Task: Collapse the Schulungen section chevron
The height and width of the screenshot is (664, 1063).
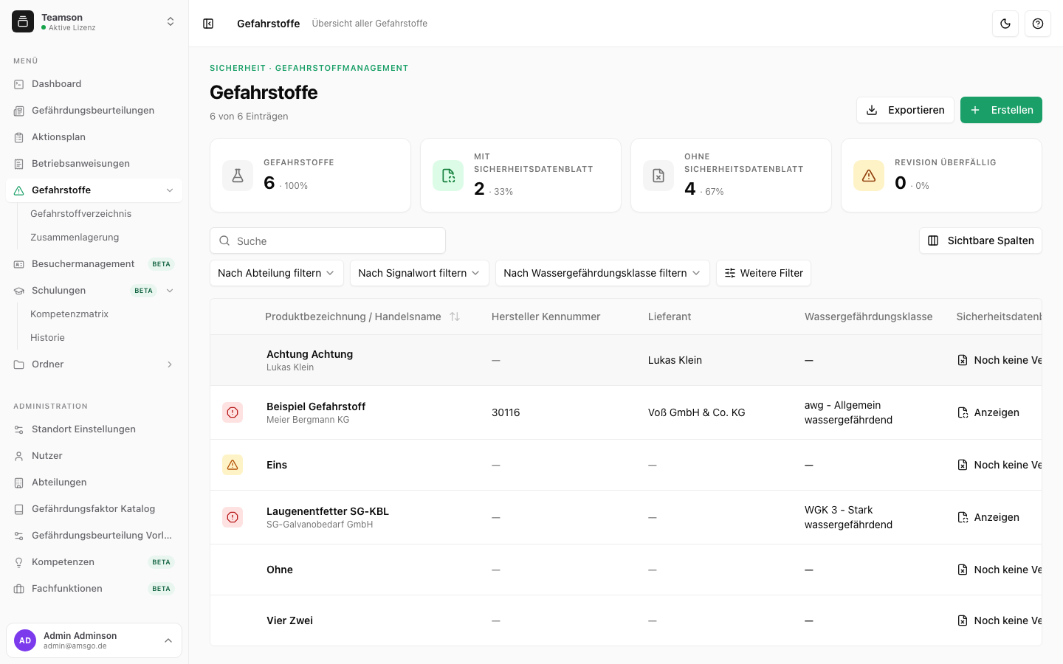Action: click(170, 291)
